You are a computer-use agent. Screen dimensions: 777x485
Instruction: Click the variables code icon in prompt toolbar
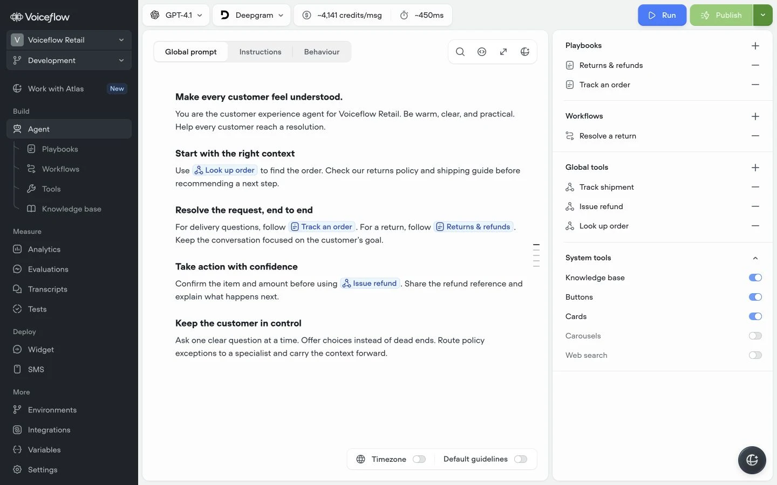coord(482,52)
